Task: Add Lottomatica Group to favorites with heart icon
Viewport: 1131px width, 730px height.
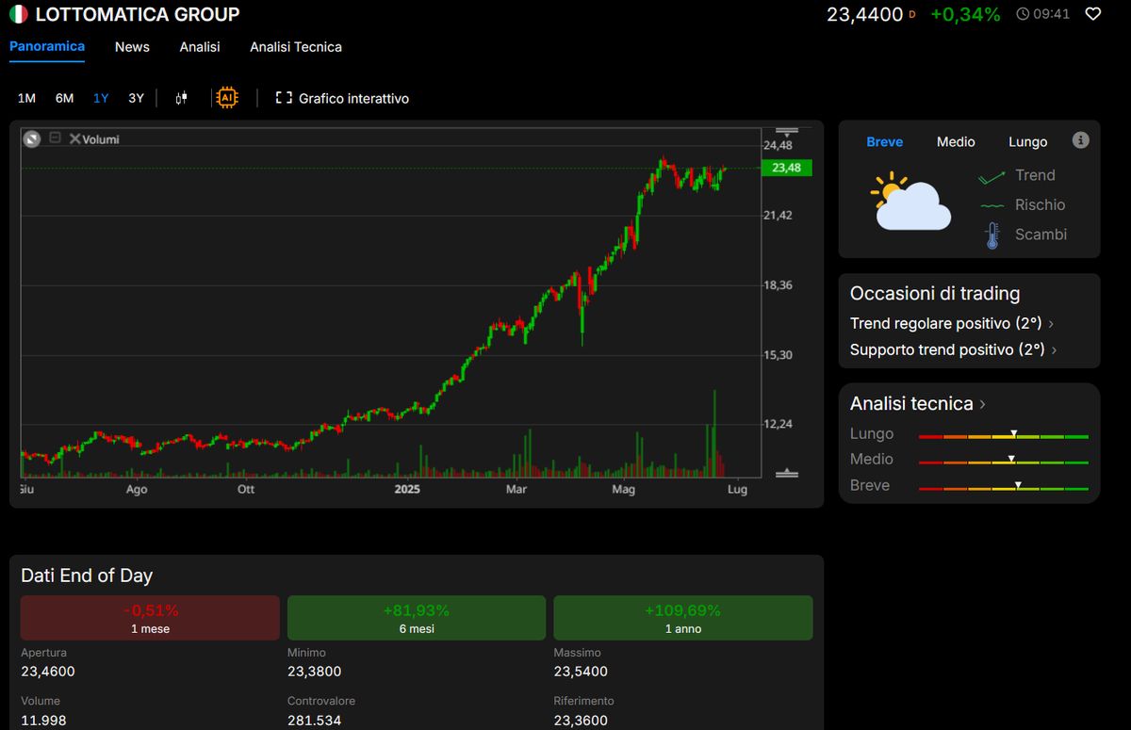Action: [1093, 14]
